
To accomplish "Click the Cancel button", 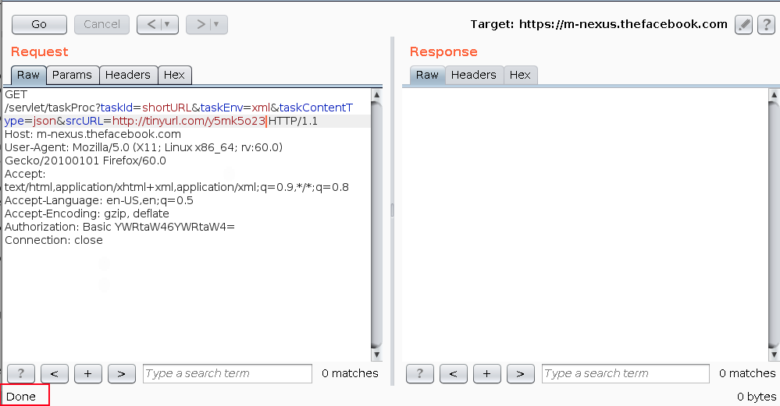I will tap(102, 24).
